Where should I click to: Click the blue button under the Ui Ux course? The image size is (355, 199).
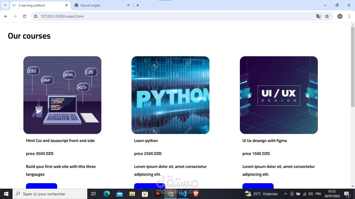(x=258, y=186)
